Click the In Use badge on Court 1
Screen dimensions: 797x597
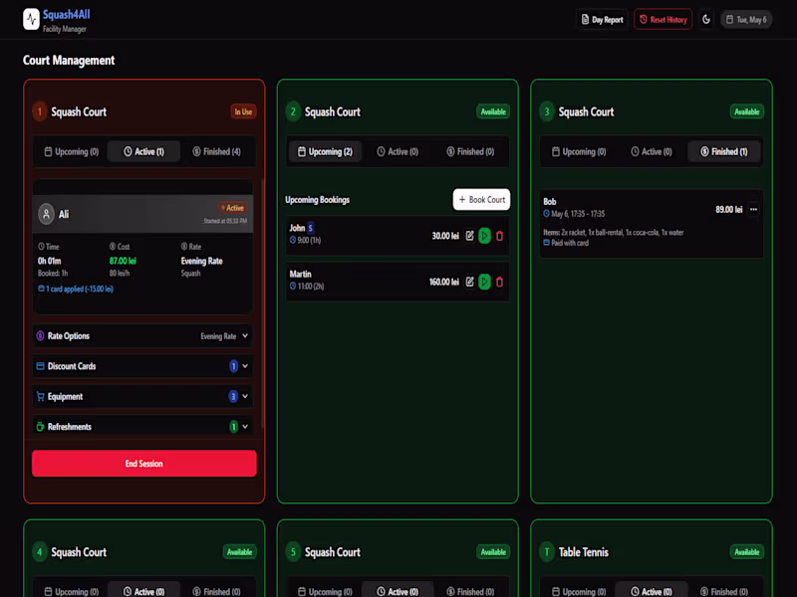(x=243, y=111)
